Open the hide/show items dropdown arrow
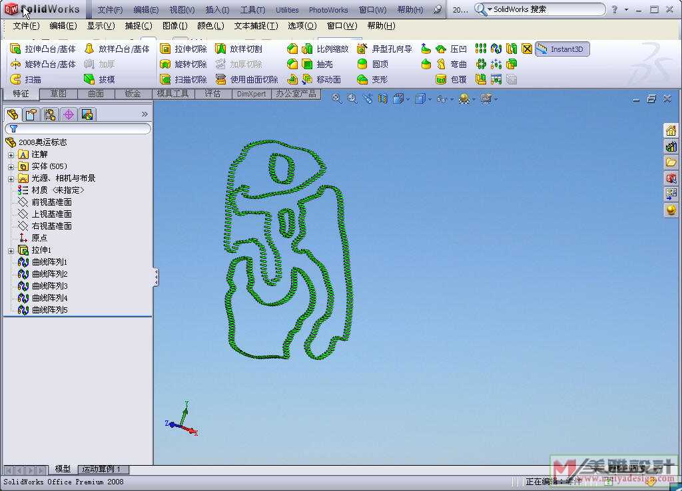The height and width of the screenshot is (491, 682). pos(452,100)
